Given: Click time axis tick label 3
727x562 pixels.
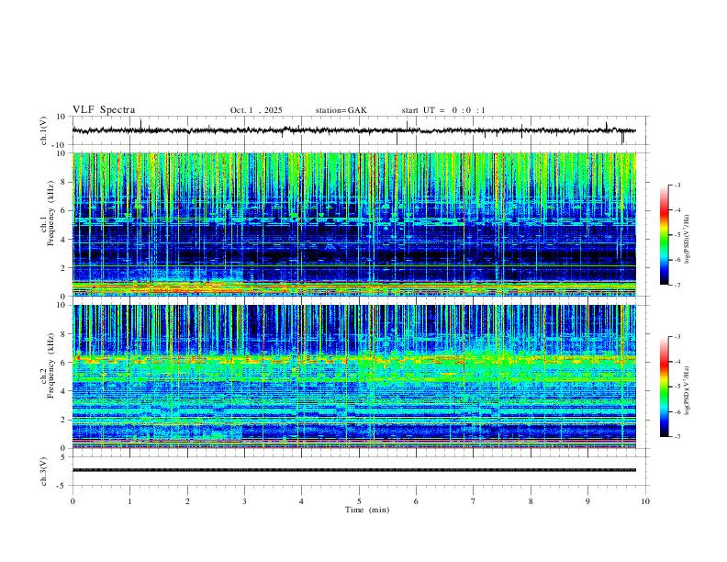Looking at the screenshot, I should coord(244,501).
